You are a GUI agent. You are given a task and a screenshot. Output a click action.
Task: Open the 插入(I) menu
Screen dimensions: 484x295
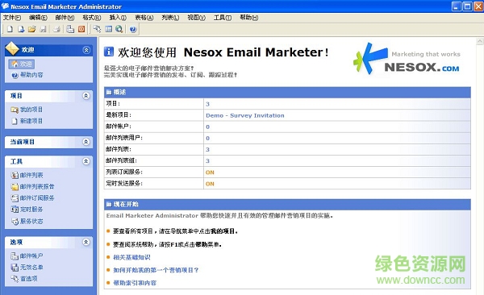(118, 18)
